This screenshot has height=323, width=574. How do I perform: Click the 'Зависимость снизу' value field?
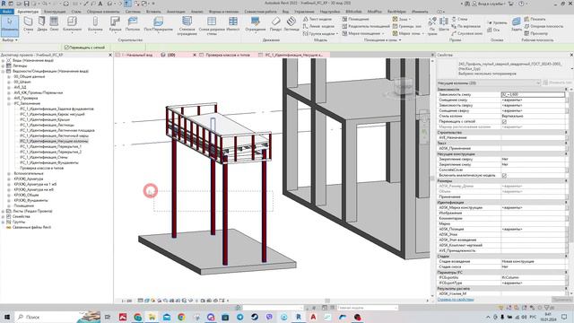(x=533, y=94)
